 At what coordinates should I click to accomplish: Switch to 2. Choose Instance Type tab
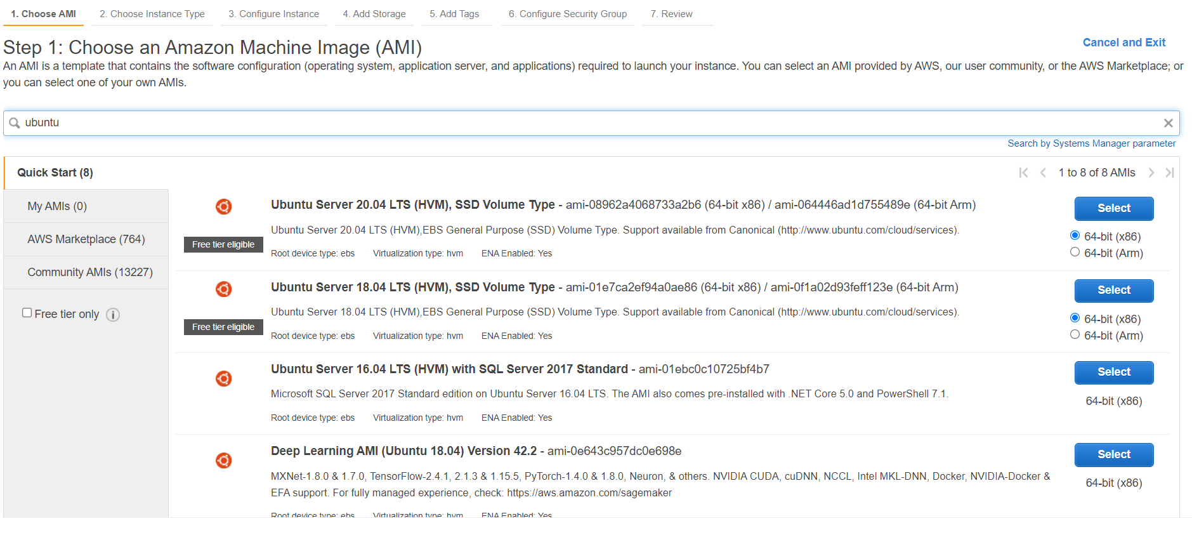pyautogui.click(x=152, y=14)
